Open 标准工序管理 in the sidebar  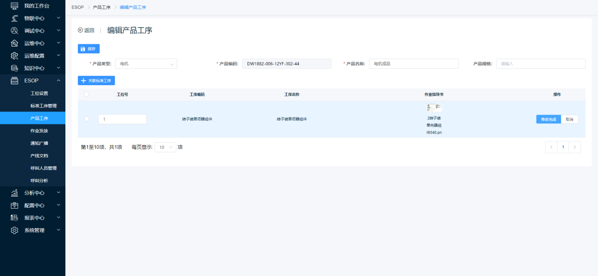[43, 106]
